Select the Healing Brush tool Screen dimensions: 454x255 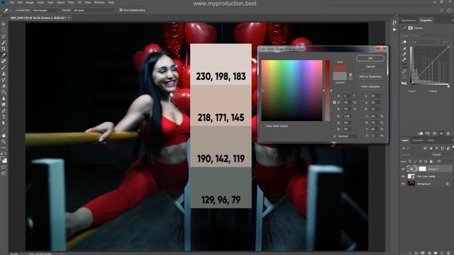(x=4, y=62)
